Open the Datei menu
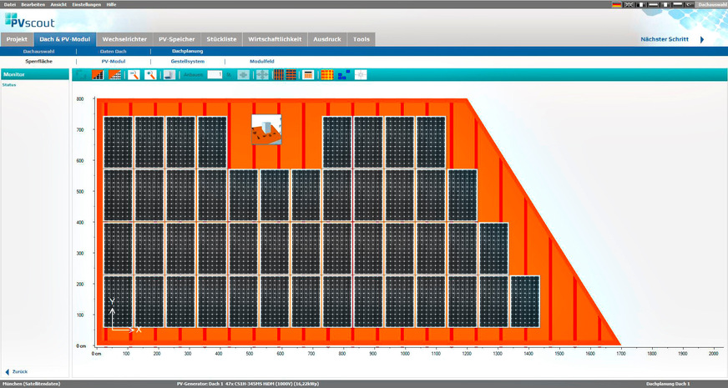Viewport: 728px width, 388px height. (10, 4)
